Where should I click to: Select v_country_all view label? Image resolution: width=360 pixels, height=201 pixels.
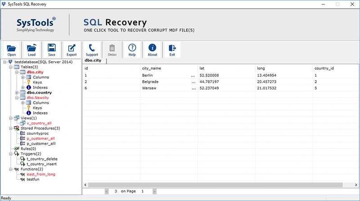[x=39, y=123]
